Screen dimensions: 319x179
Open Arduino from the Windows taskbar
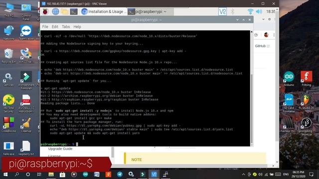pos(85,175)
